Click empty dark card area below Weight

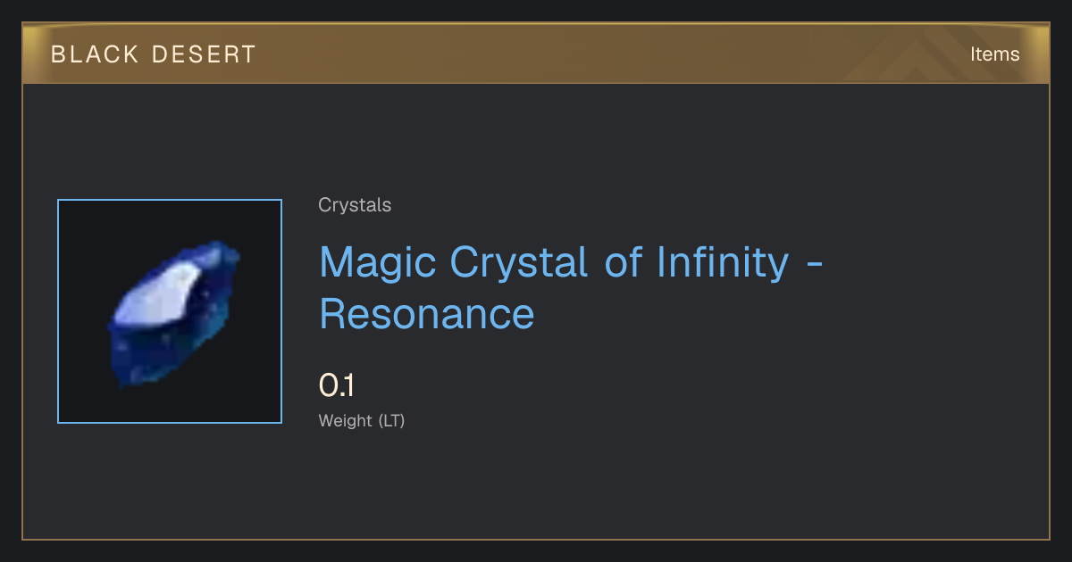coord(536,486)
